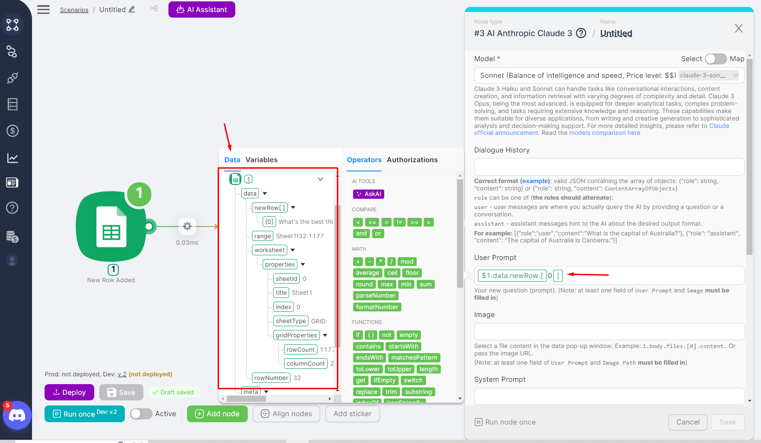Switch to the Variables tab
This screenshot has width=761, height=443.
point(261,160)
